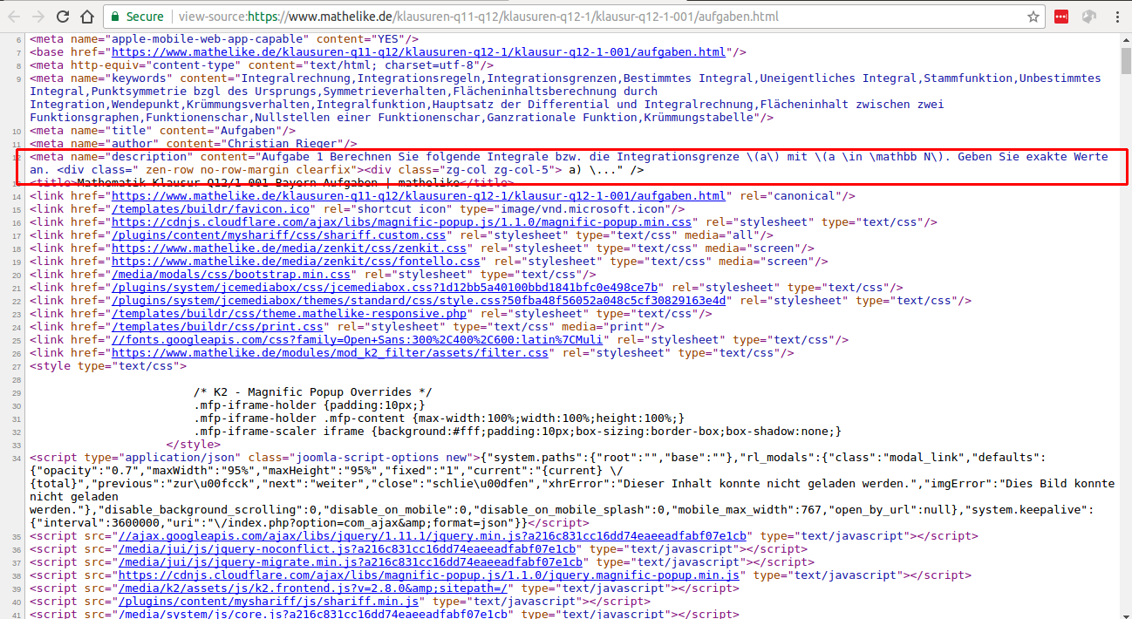This screenshot has width=1132, height=619.
Task: Click the green Secure padlock indicator
Action: (x=136, y=17)
